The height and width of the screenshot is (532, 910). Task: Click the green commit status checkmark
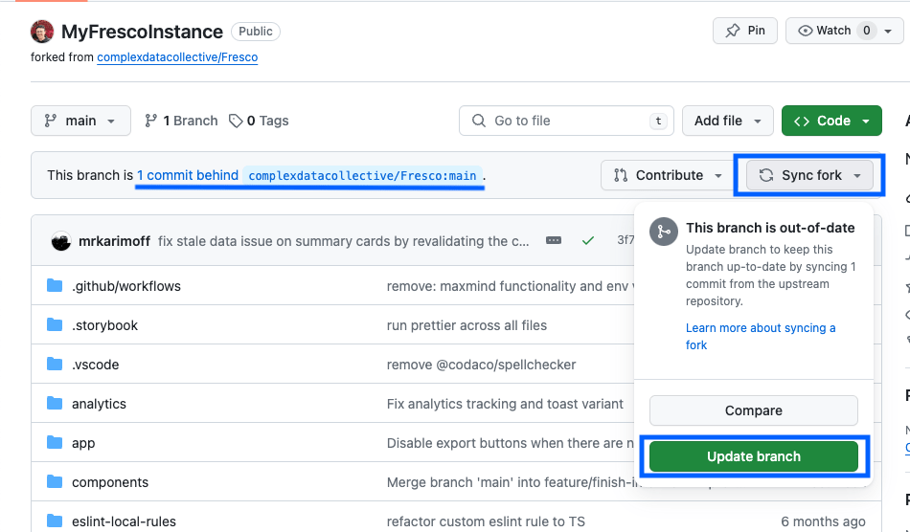pos(588,241)
